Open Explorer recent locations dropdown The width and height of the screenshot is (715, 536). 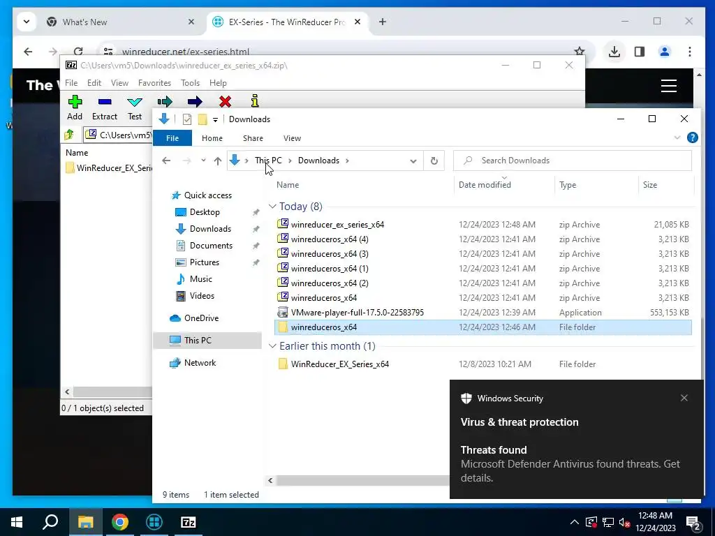[x=203, y=161]
